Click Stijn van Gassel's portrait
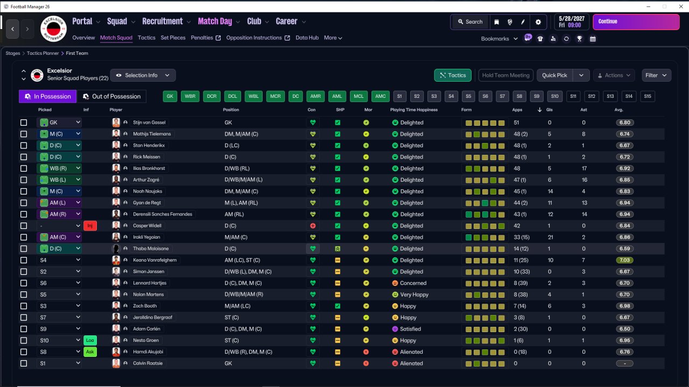Viewport: 689px width, 387px height. click(x=116, y=123)
